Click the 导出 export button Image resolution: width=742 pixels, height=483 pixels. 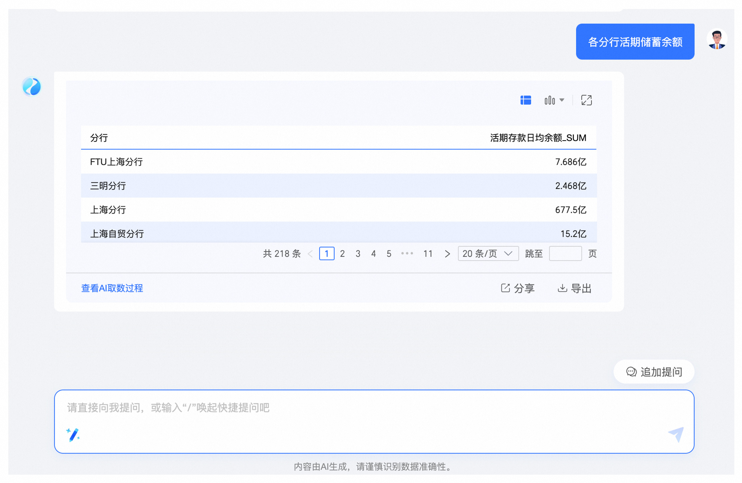pyautogui.click(x=574, y=288)
